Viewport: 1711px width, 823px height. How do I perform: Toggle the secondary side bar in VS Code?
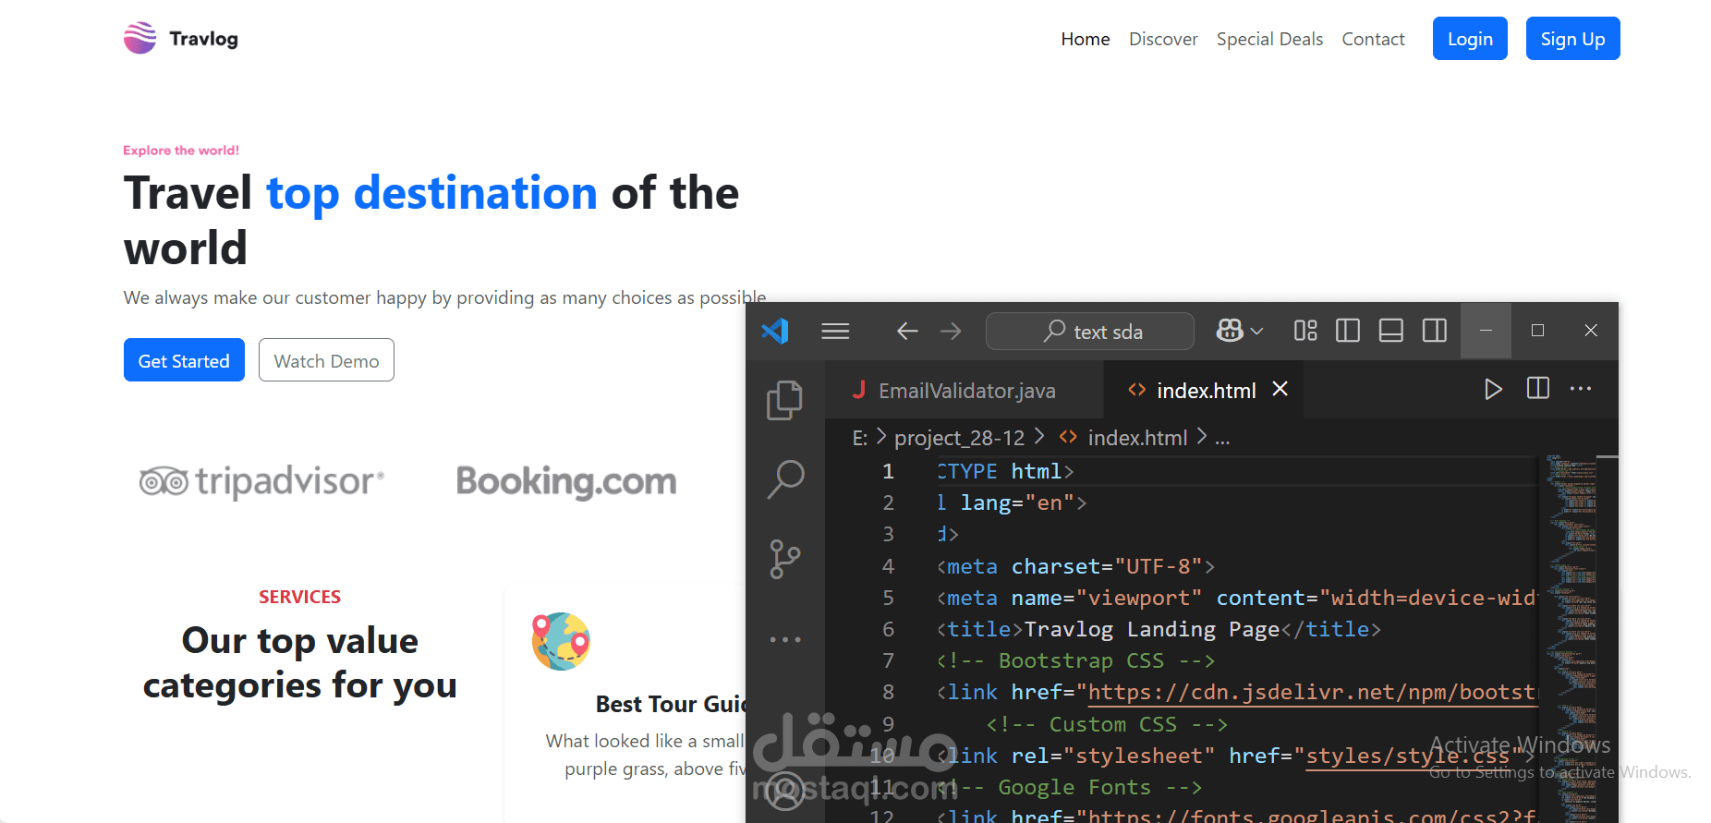click(1435, 331)
